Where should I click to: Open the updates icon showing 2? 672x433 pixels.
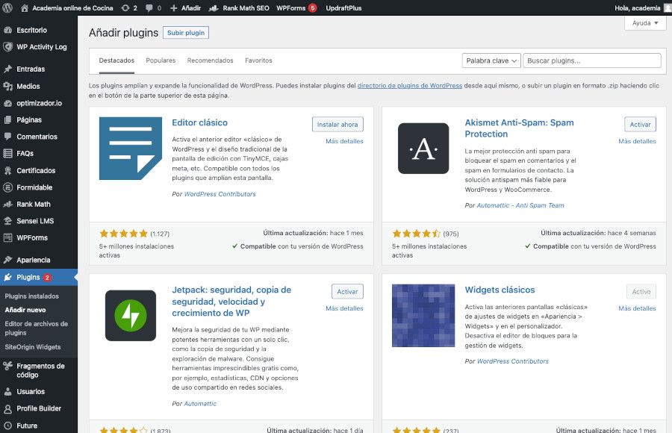tap(125, 7)
